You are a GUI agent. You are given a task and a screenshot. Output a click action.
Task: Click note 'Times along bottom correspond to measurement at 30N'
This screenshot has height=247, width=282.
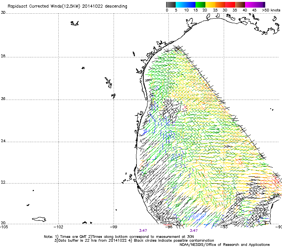click(x=143, y=237)
